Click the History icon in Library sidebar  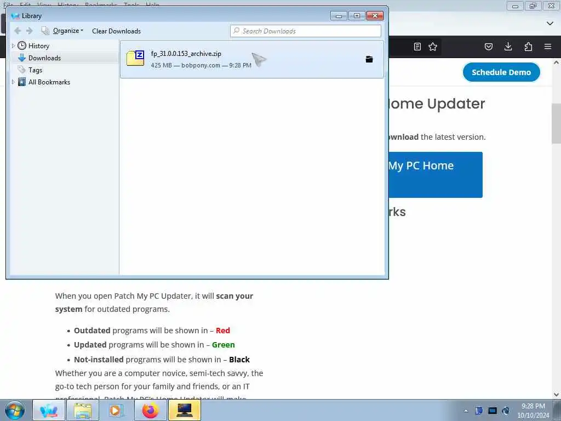[22, 45]
